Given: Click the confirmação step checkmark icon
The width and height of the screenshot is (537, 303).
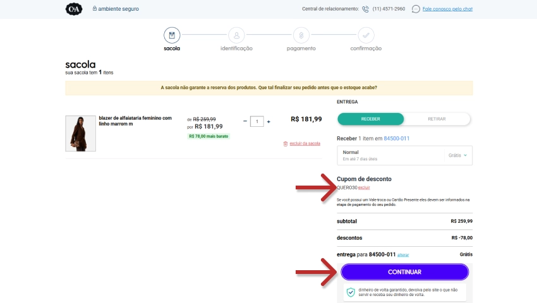Looking at the screenshot, I should 366,35.
